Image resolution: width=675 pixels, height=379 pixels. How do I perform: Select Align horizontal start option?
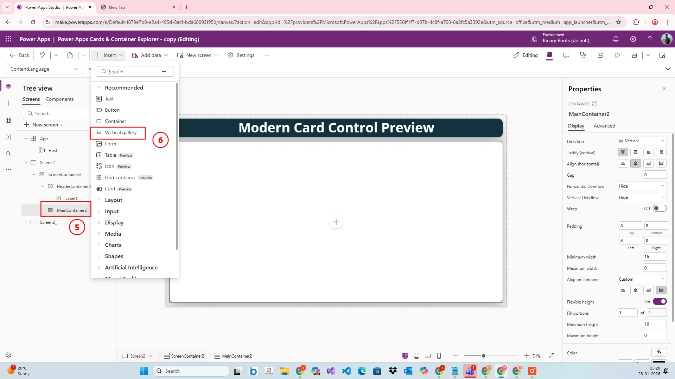coord(623,163)
